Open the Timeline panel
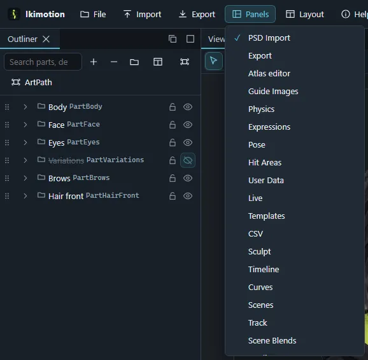 click(295, 270)
